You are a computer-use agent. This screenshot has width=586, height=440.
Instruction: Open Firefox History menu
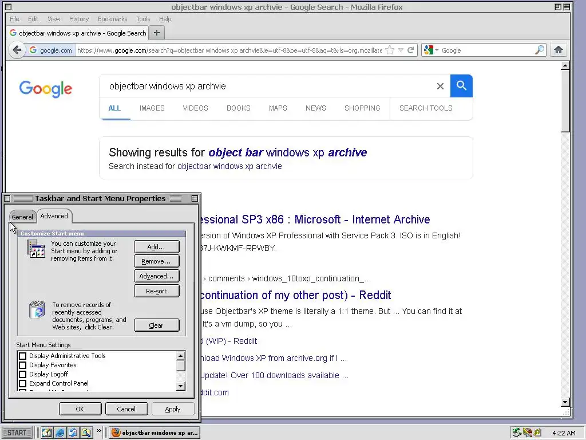coord(79,19)
